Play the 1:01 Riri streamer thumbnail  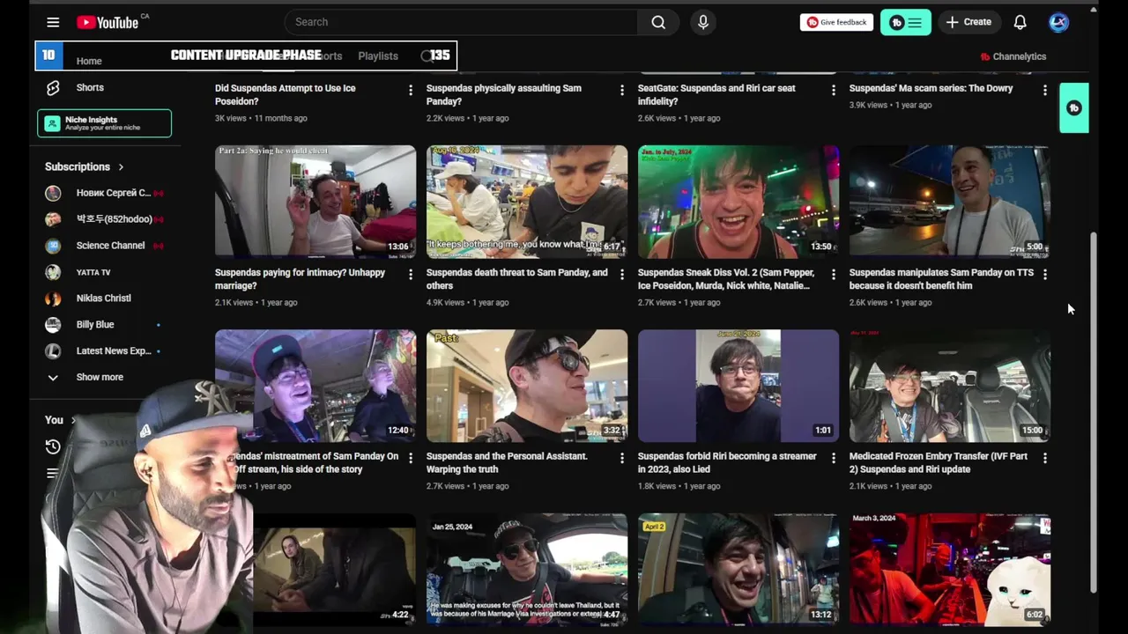click(x=738, y=386)
